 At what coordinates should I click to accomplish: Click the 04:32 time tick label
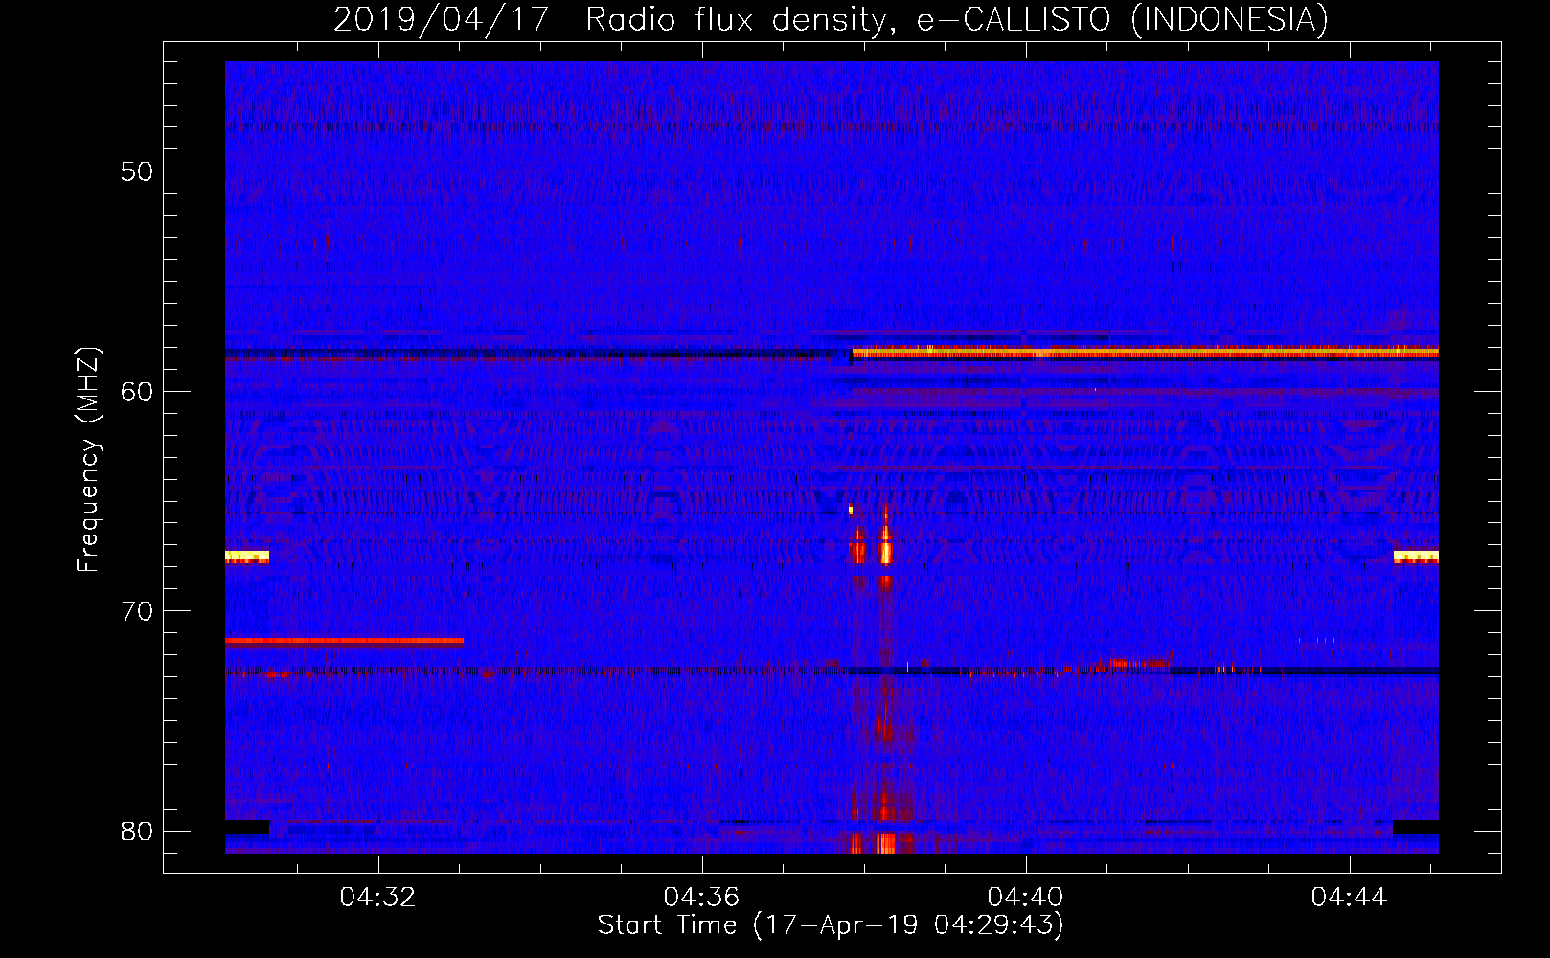pyautogui.click(x=378, y=898)
